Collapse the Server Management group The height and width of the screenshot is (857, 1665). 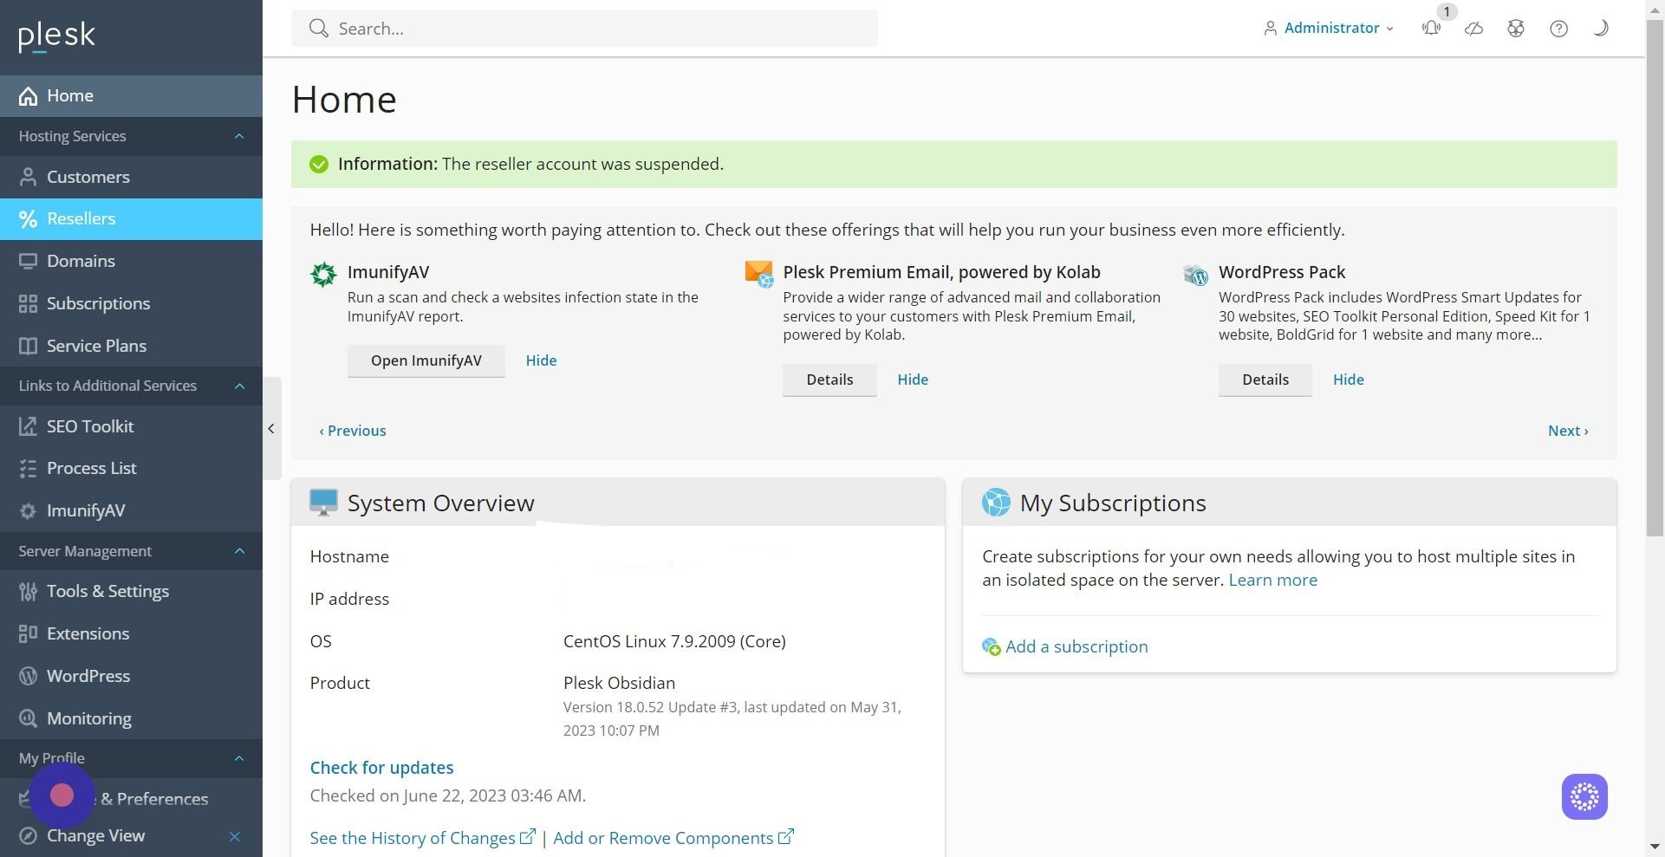239,552
